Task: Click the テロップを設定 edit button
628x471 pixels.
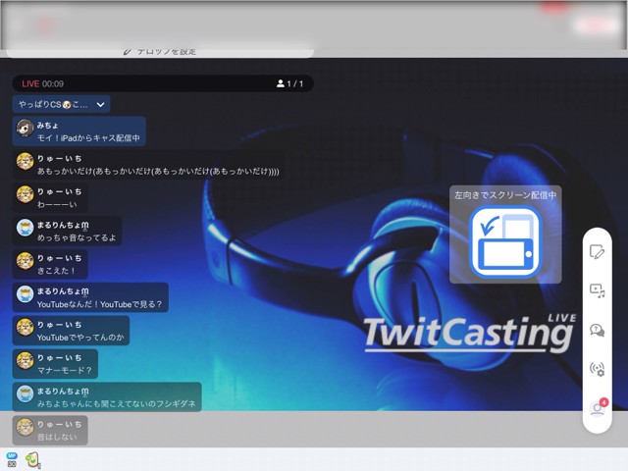Action: (159, 51)
